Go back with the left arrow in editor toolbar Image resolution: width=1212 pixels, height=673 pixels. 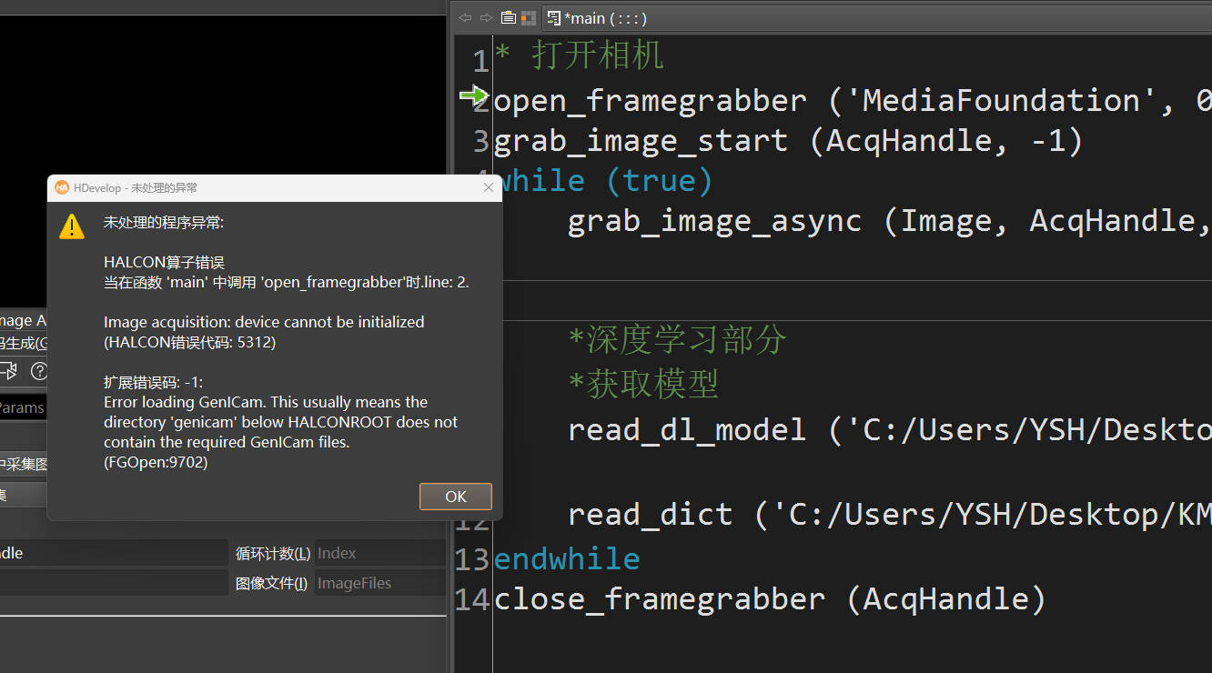pyautogui.click(x=465, y=17)
